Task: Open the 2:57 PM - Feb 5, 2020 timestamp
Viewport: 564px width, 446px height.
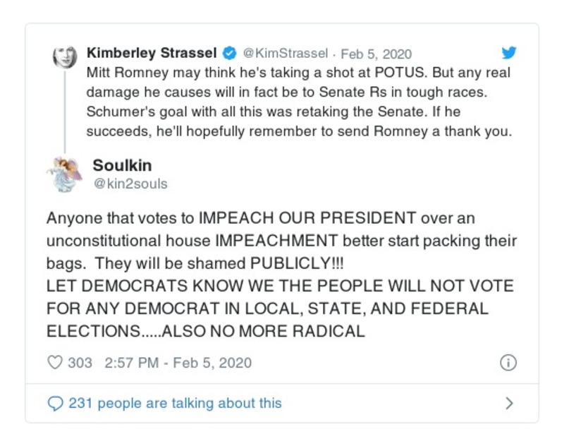Action: point(178,363)
